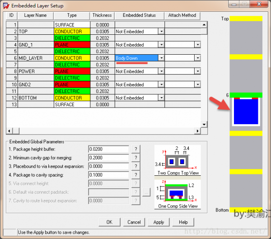Select the yellow CONDUCTOR cell of BOTTOM layer

click(x=72, y=98)
